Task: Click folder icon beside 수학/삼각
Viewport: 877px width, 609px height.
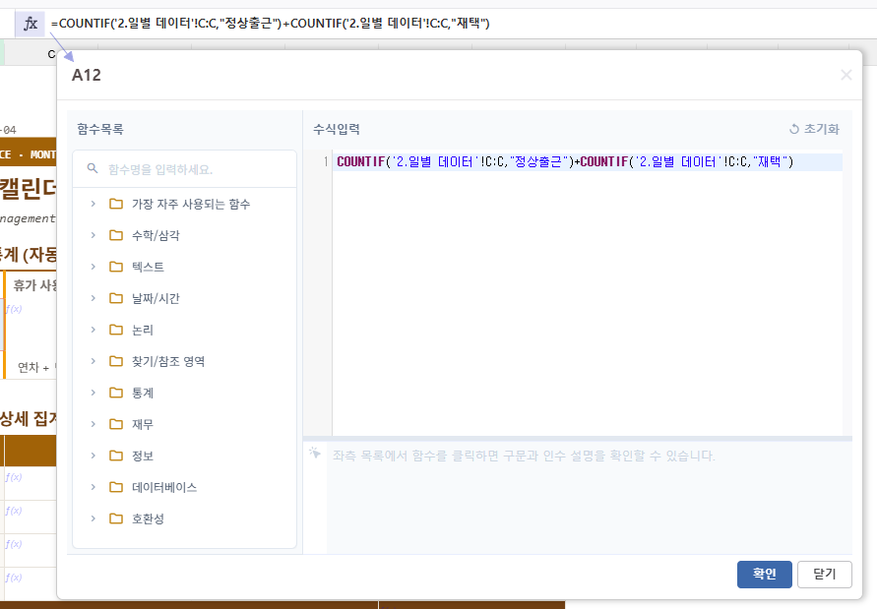Action: 116,235
